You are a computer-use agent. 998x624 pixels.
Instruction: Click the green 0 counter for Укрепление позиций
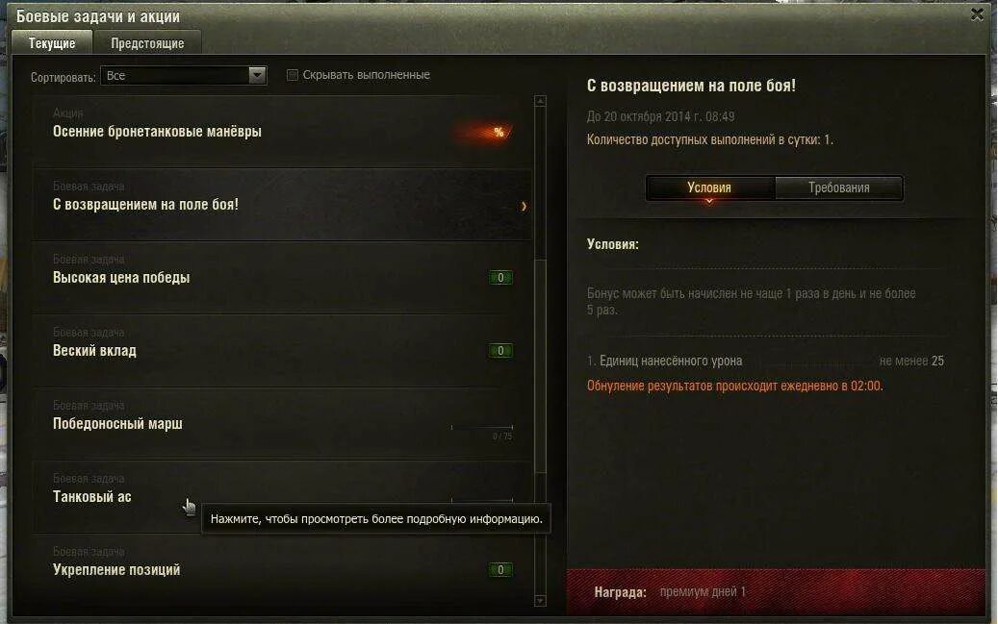point(500,569)
